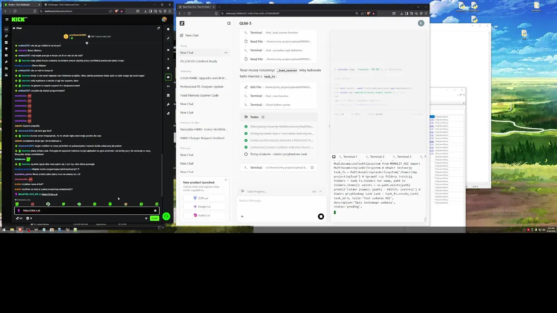Open the Kick profile avatar
557x313 pixels.
pos(164,19)
